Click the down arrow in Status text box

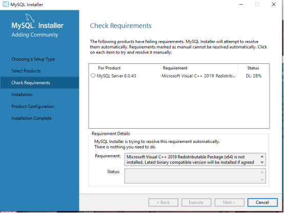point(262,180)
